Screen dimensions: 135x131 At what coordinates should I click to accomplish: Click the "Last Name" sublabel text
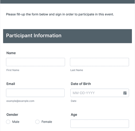tap(77, 70)
